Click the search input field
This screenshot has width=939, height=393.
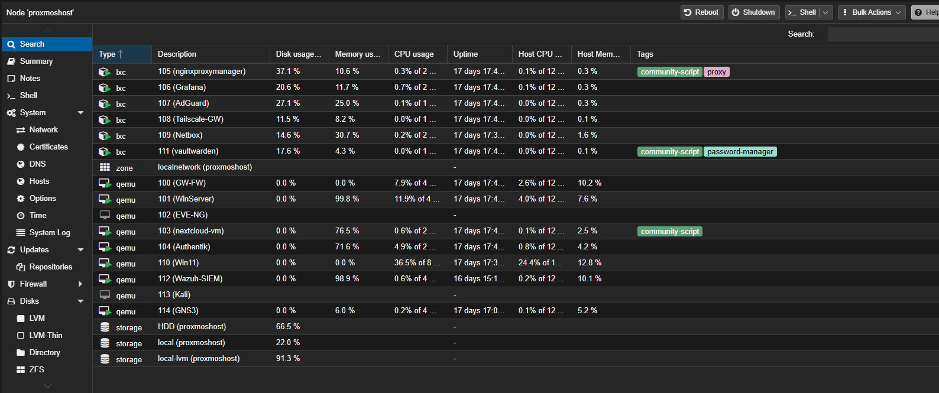click(x=883, y=34)
